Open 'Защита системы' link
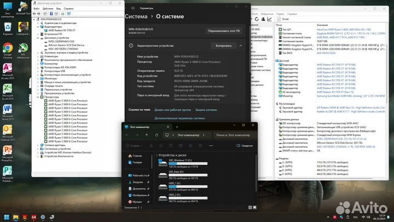394x222 pixels. [206, 110]
